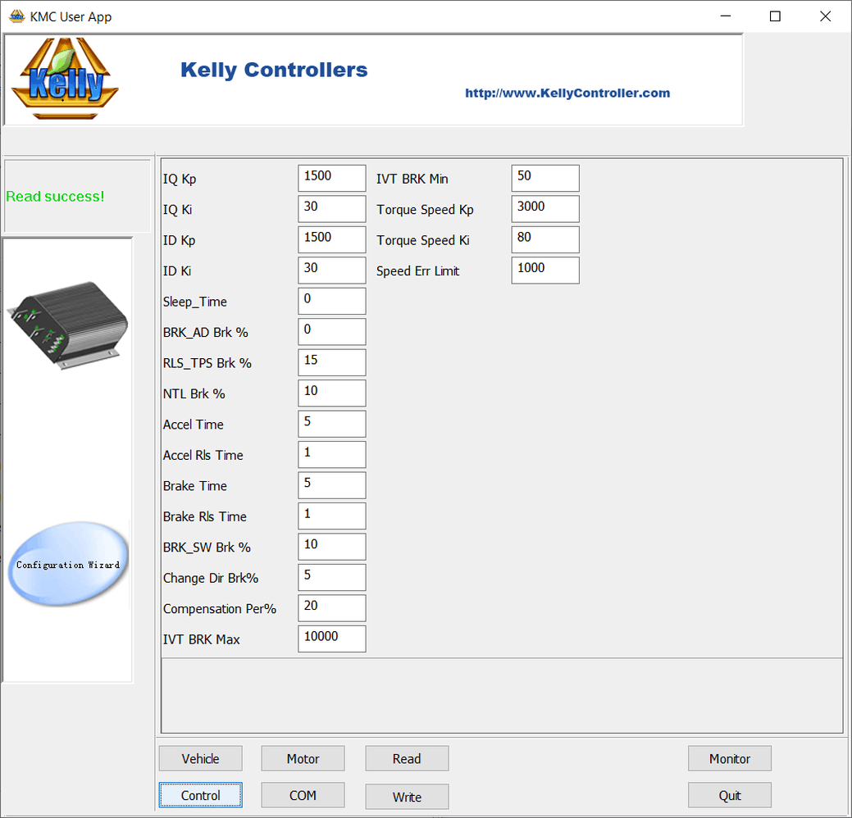
Task: Open the Motor settings page
Action: pyautogui.click(x=303, y=758)
